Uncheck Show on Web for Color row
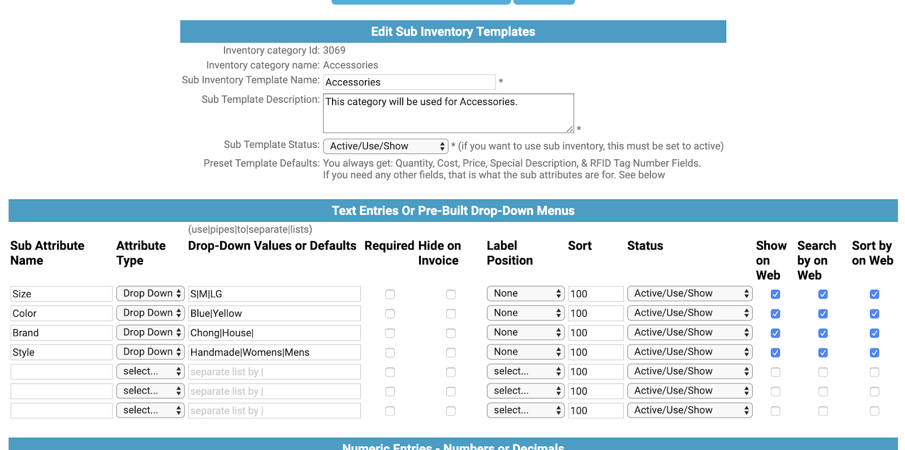Image resolution: width=905 pixels, height=450 pixels. click(x=775, y=314)
